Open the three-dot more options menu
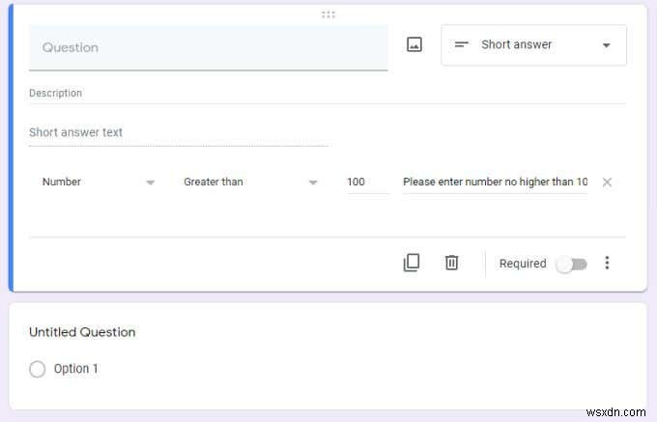 click(x=607, y=263)
